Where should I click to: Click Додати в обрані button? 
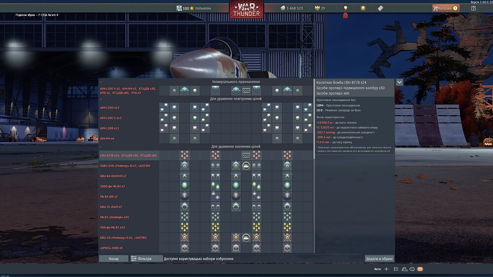click(379, 259)
